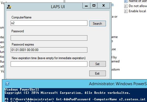Screen dimensions: 147x102
Task: Click the Get-AdmPwdPassword command line in PowerShell
Action: point(75,99)
